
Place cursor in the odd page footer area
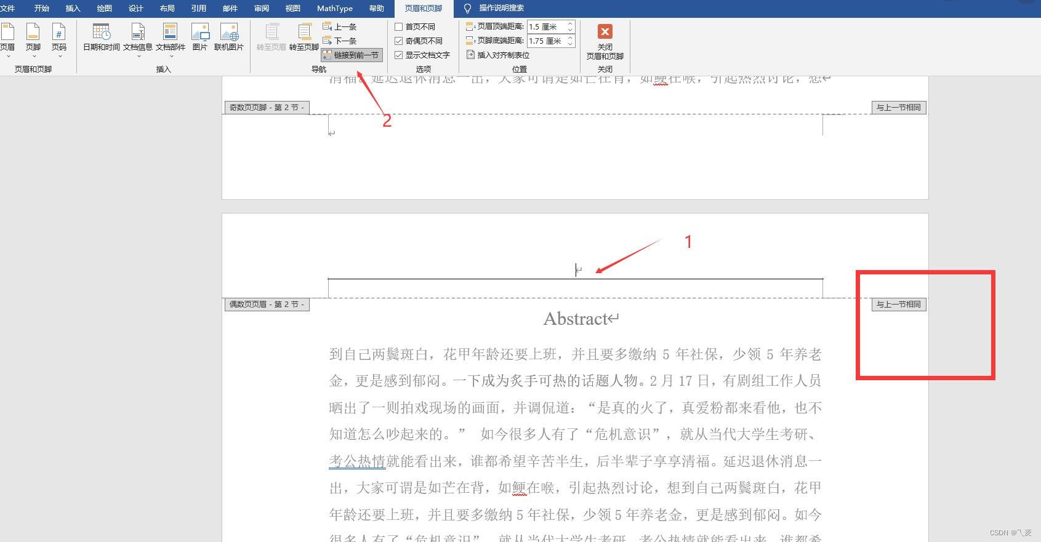[576, 133]
